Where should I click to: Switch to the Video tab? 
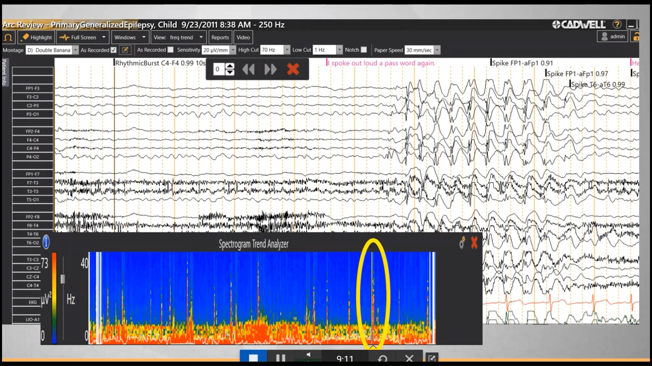click(x=243, y=37)
